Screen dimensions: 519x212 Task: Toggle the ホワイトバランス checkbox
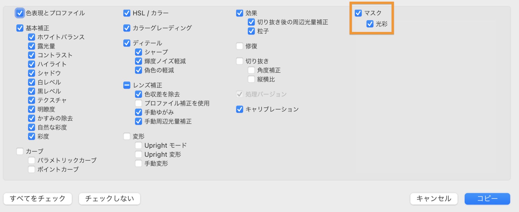[31, 37]
